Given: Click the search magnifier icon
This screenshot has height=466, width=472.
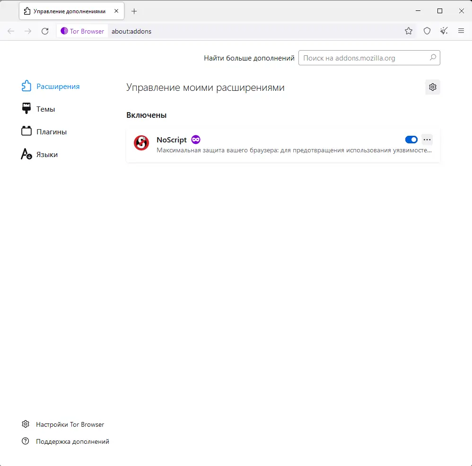Looking at the screenshot, I should (433, 58).
